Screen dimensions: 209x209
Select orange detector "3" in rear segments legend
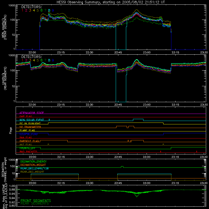[x=30, y=60]
